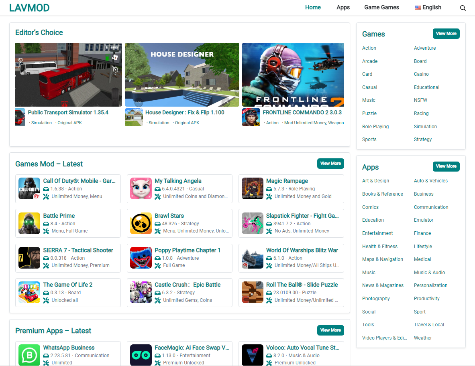
Task: Open Public Transport Simulator 1.35.4 title
Action: [x=68, y=113]
